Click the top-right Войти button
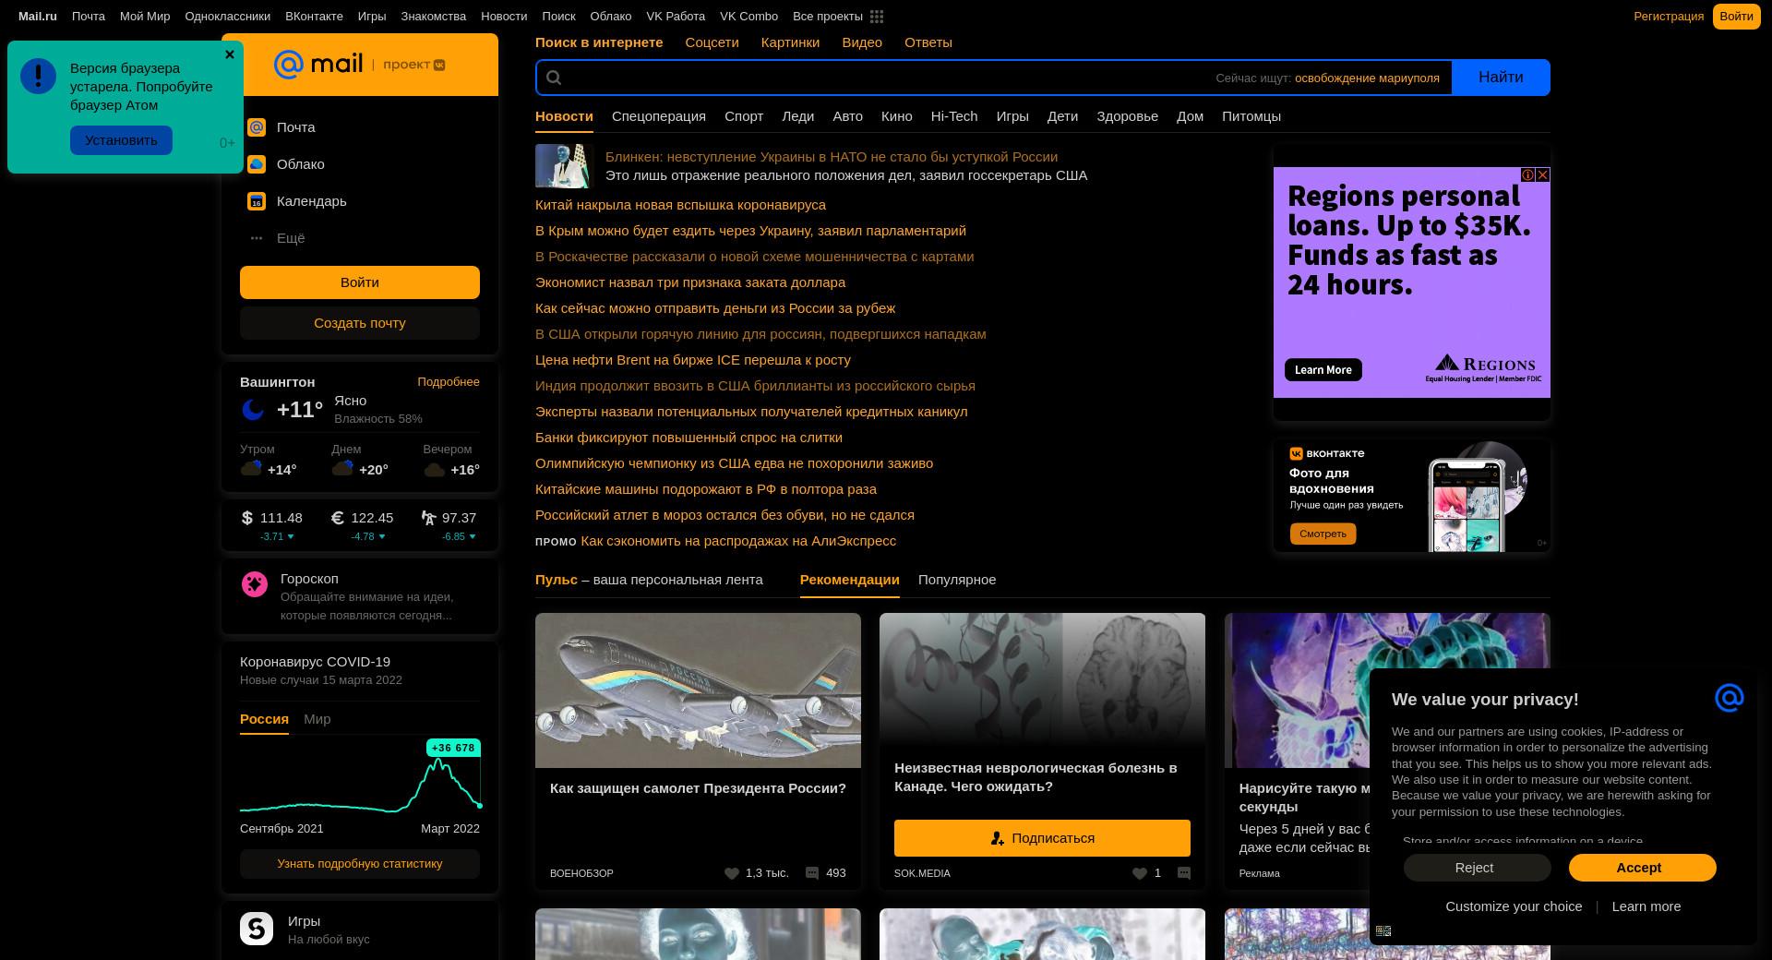The image size is (1772, 960). click(x=1736, y=17)
